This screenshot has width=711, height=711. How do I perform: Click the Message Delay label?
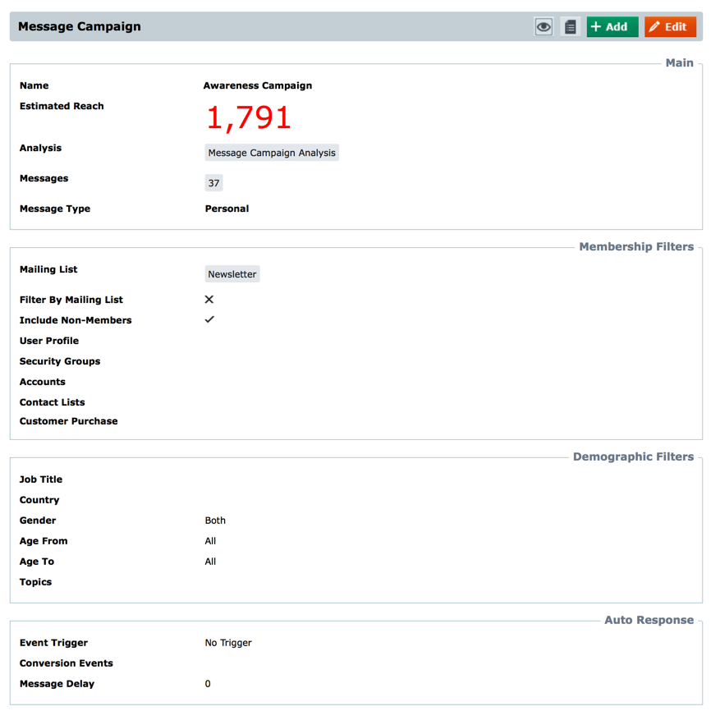tap(57, 684)
